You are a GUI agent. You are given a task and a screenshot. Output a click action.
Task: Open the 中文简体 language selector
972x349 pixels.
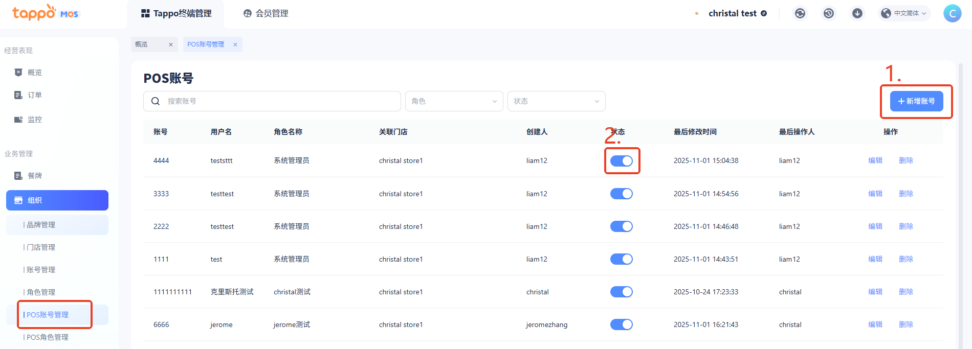[904, 13]
